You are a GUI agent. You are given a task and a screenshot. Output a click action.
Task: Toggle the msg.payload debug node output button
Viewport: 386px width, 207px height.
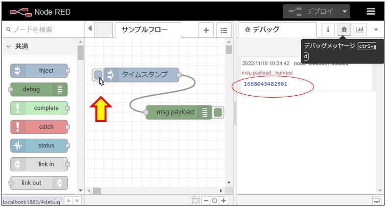218,112
